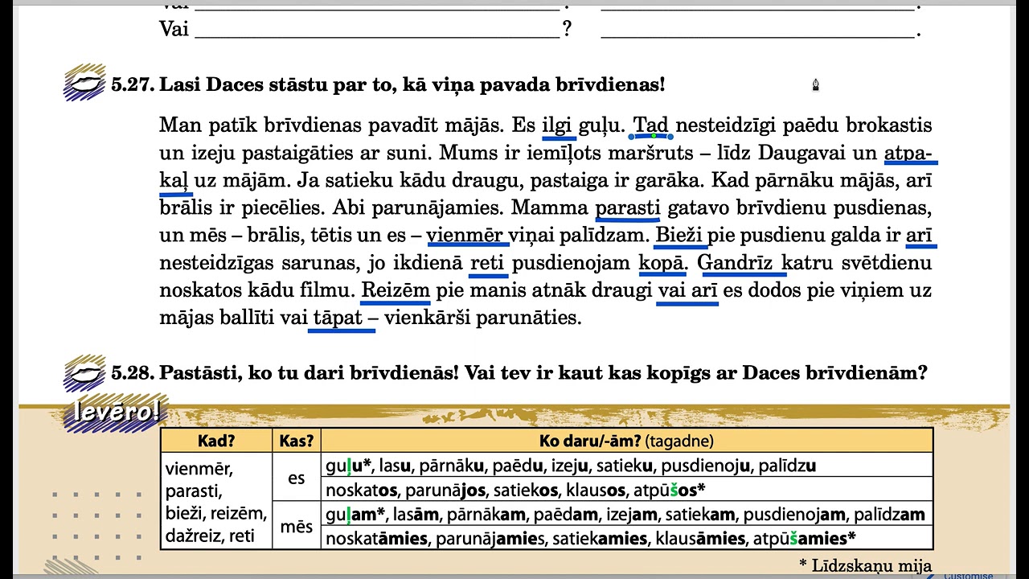Click the verb 'klausāmies' in the table
1029x579 pixels.
699,539
